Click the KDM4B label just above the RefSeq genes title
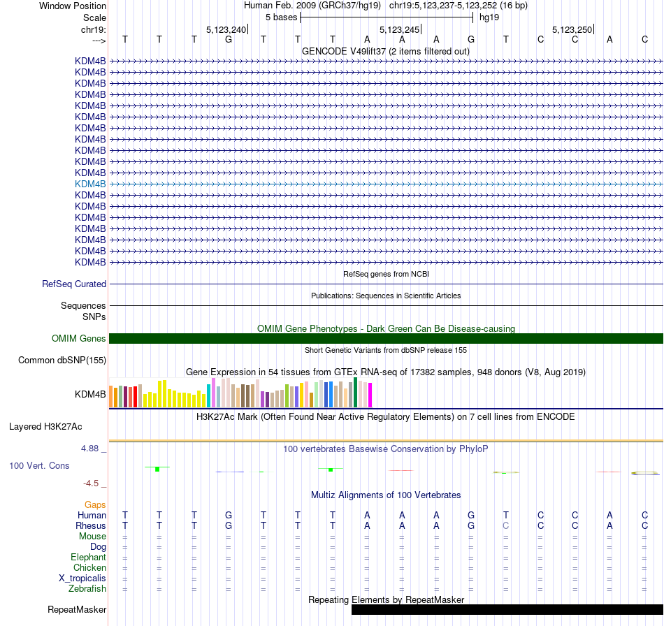This screenshot has width=664, height=626. point(90,263)
